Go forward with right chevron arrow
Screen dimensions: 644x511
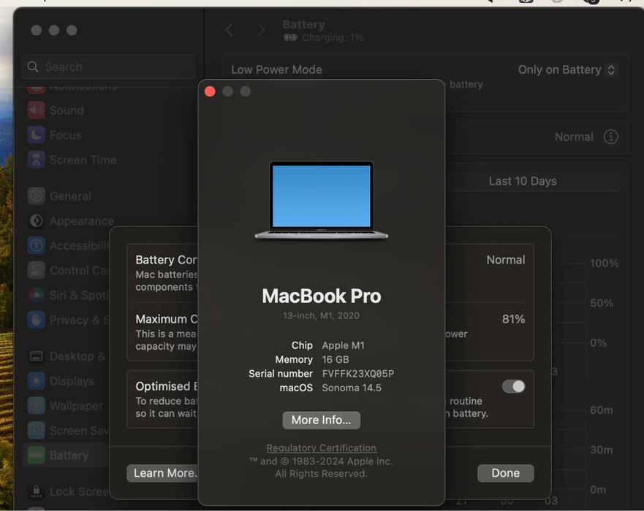click(261, 30)
